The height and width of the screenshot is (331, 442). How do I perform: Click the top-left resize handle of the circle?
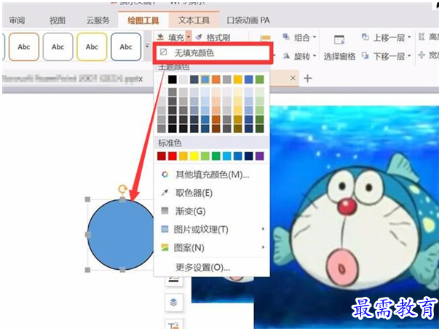pyautogui.click(x=87, y=199)
